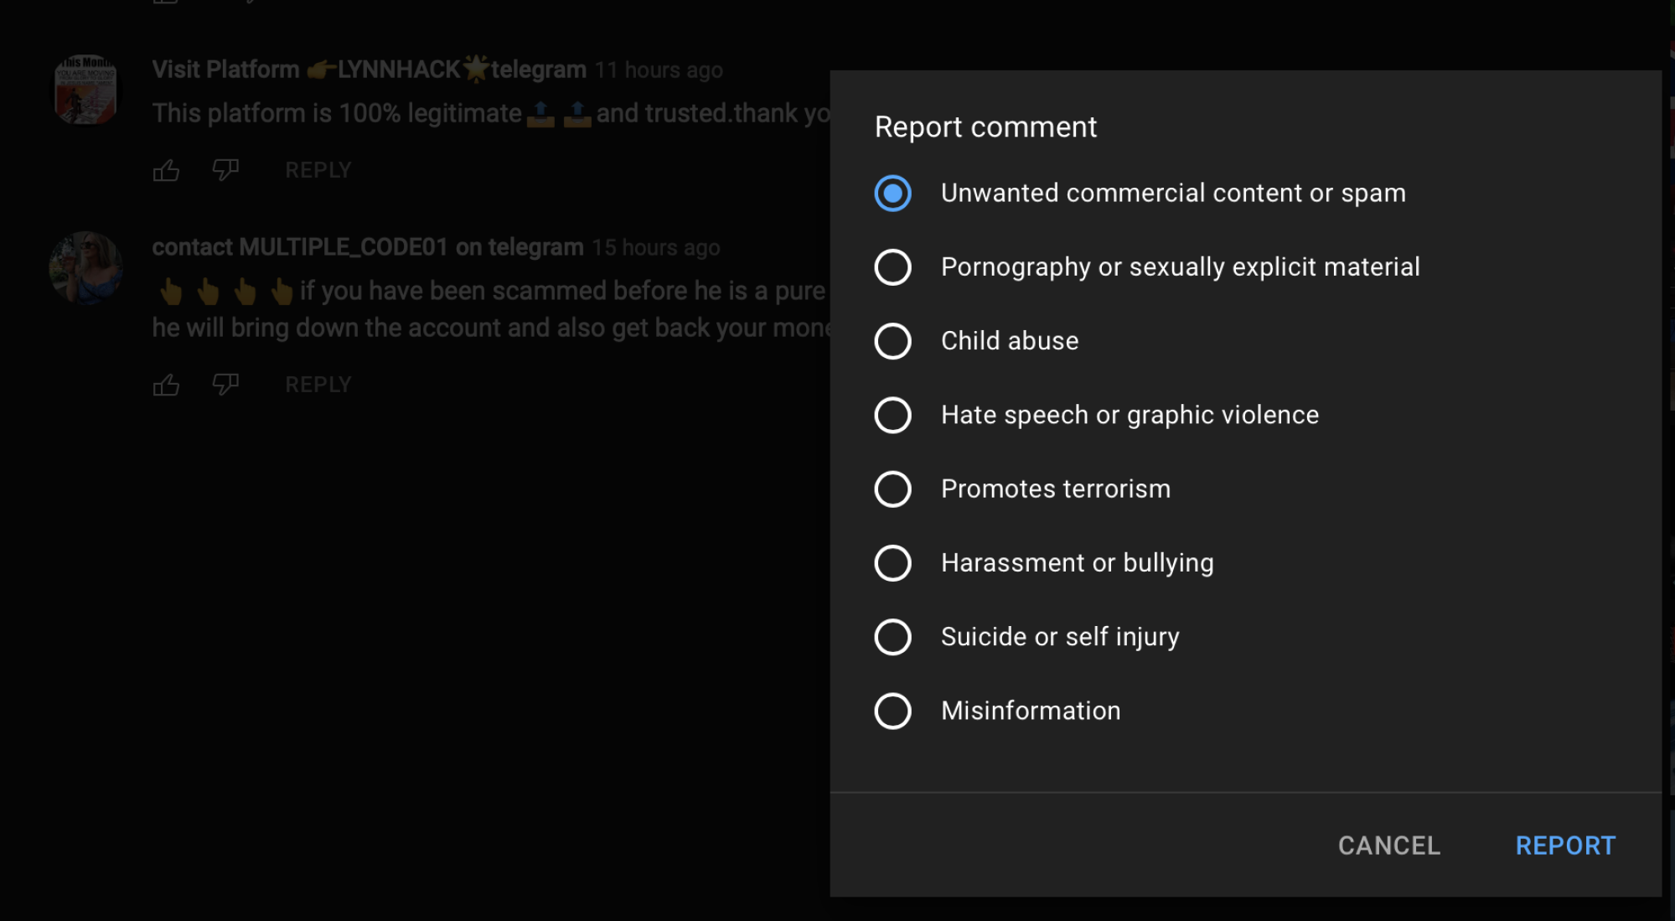Image resolution: width=1675 pixels, height=921 pixels.
Task: Select Promotes terrorism option
Action: pyautogui.click(x=892, y=488)
